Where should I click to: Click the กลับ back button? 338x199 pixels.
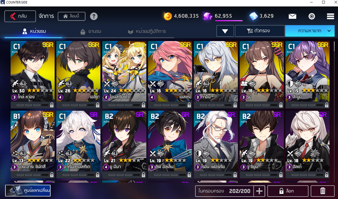[20, 16]
